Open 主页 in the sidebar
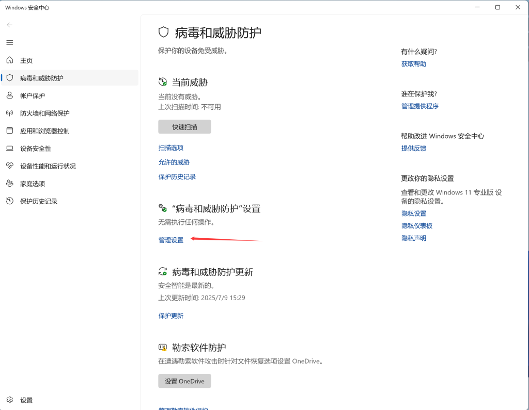This screenshot has height=410, width=529. pyautogui.click(x=70, y=60)
